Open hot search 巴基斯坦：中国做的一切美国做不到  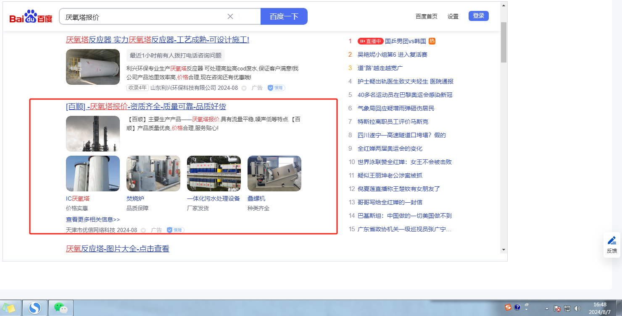click(x=405, y=216)
